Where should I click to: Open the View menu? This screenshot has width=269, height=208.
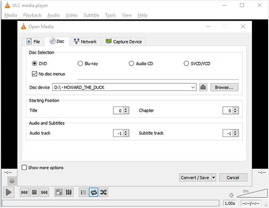tap(127, 15)
